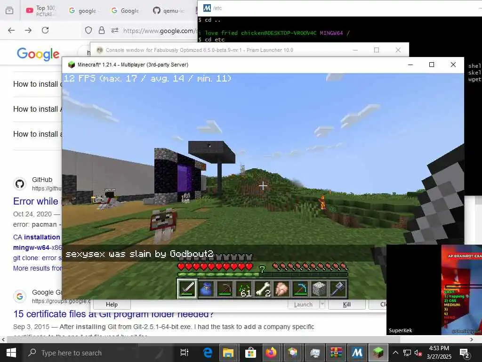
Task: Click the horizontal scrollbar right arrow
Action: pos(472,339)
